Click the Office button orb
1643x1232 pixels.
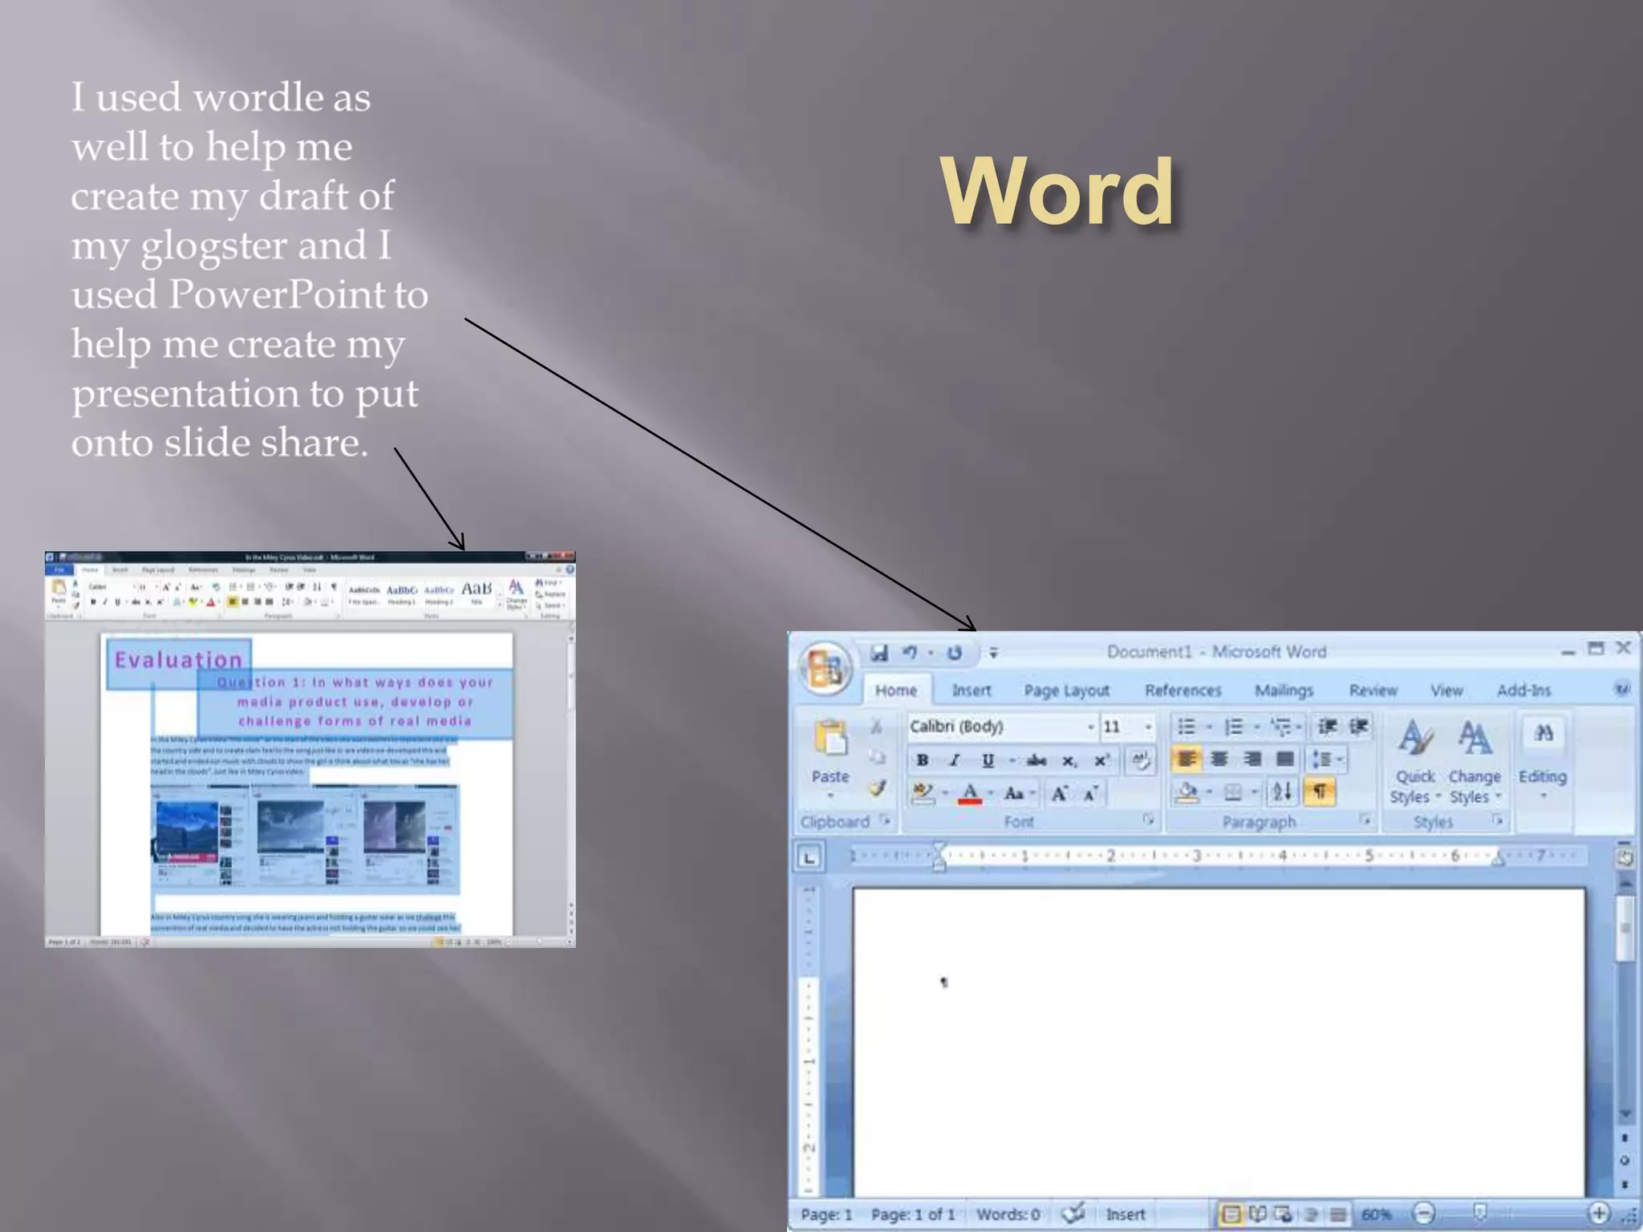[x=825, y=667]
